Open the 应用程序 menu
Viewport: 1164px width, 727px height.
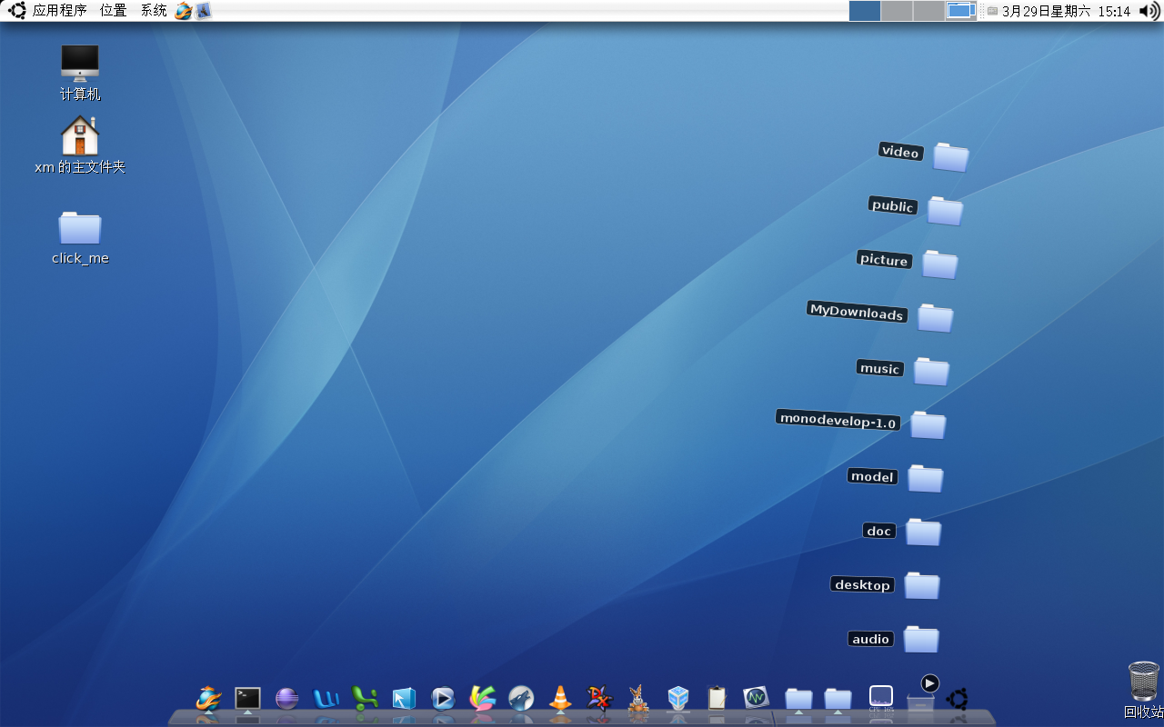[x=59, y=11]
